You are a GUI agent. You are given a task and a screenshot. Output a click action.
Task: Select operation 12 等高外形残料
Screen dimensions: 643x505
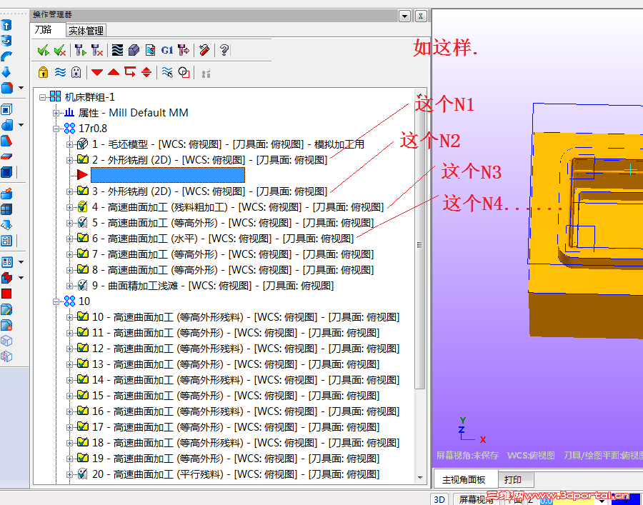[x=246, y=349]
